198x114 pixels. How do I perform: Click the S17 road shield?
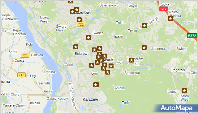coord(164,9)
